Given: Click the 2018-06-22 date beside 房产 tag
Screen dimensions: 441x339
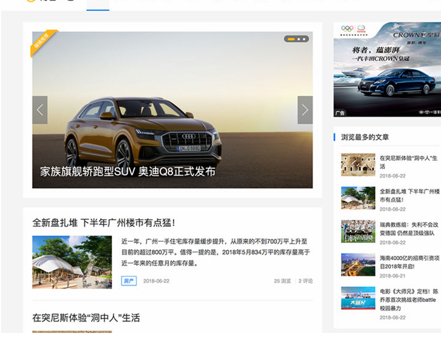Looking at the screenshot, I should pos(156,281).
